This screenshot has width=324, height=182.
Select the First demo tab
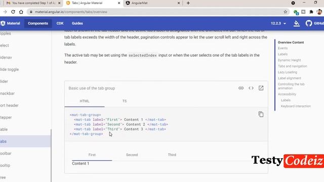coord(92,155)
